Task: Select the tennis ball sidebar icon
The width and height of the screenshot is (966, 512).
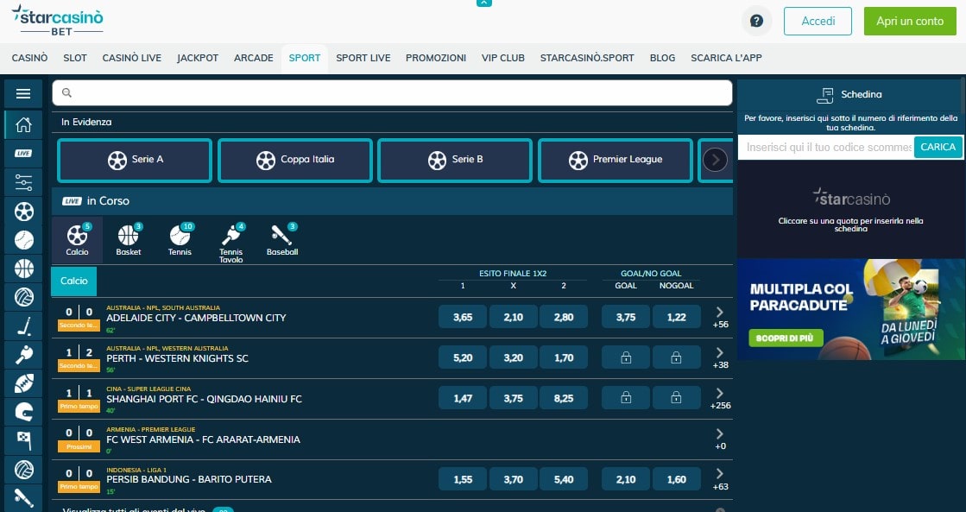Action: tap(23, 240)
